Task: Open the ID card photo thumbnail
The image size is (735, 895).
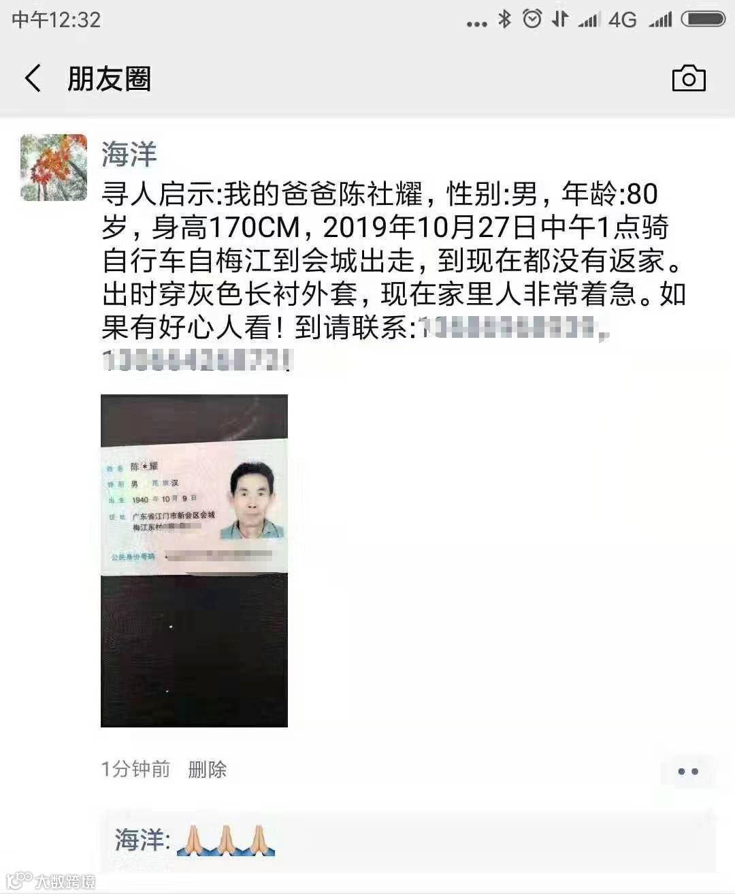Action: (x=194, y=561)
